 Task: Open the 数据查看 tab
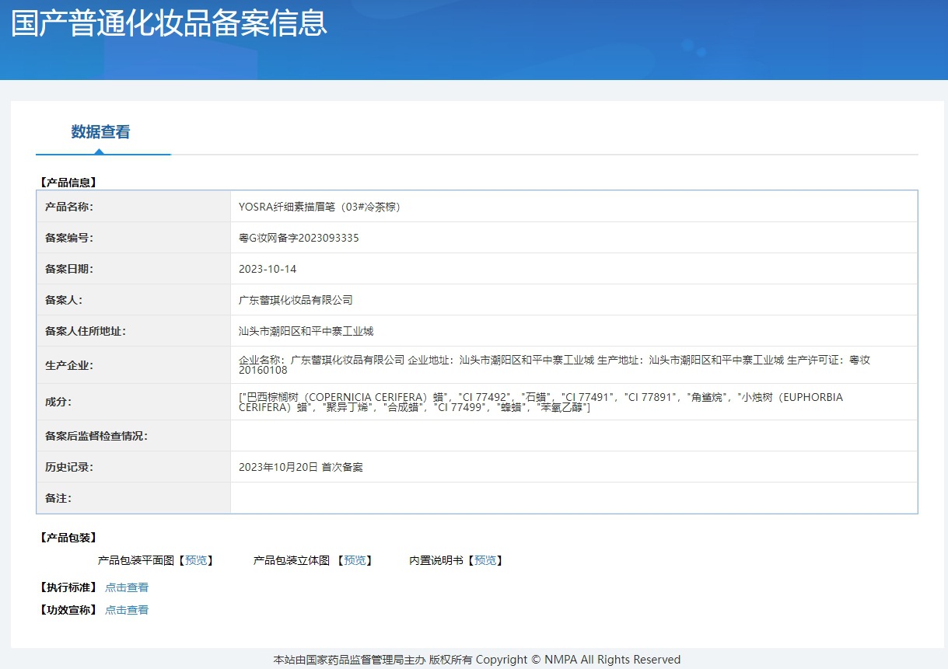pos(100,132)
